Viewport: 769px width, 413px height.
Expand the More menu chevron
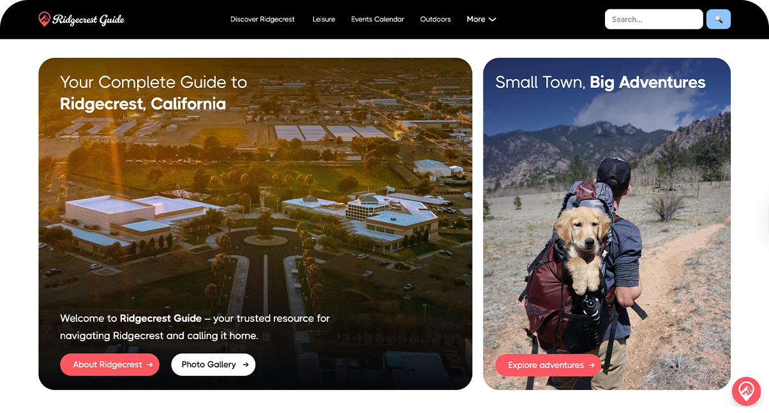pos(493,19)
